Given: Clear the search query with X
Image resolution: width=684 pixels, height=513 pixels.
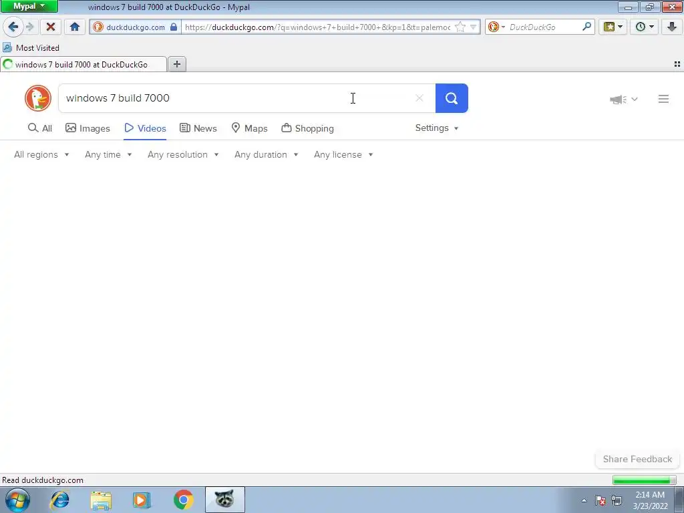Looking at the screenshot, I should [419, 98].
